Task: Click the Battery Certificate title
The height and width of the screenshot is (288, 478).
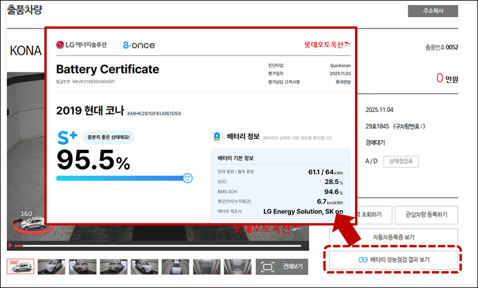Action: point(107,69)
